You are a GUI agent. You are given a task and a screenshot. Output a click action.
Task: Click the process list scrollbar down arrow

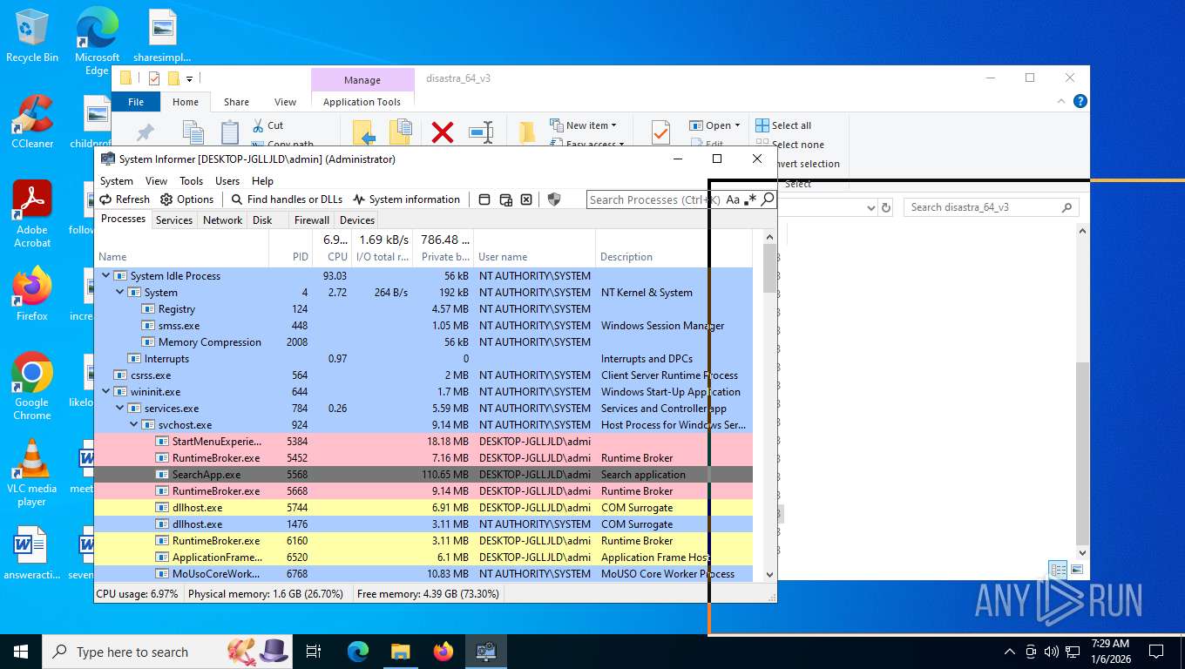click(x=769, y=574)
